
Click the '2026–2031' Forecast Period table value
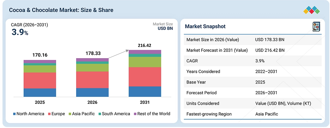(x=266, y=93)
